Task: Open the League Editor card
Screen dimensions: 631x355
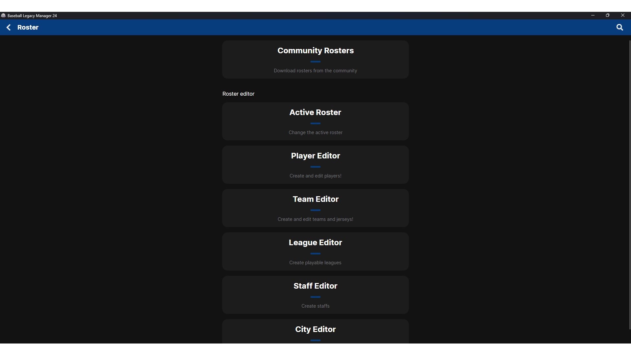Action: coord(315,251)
